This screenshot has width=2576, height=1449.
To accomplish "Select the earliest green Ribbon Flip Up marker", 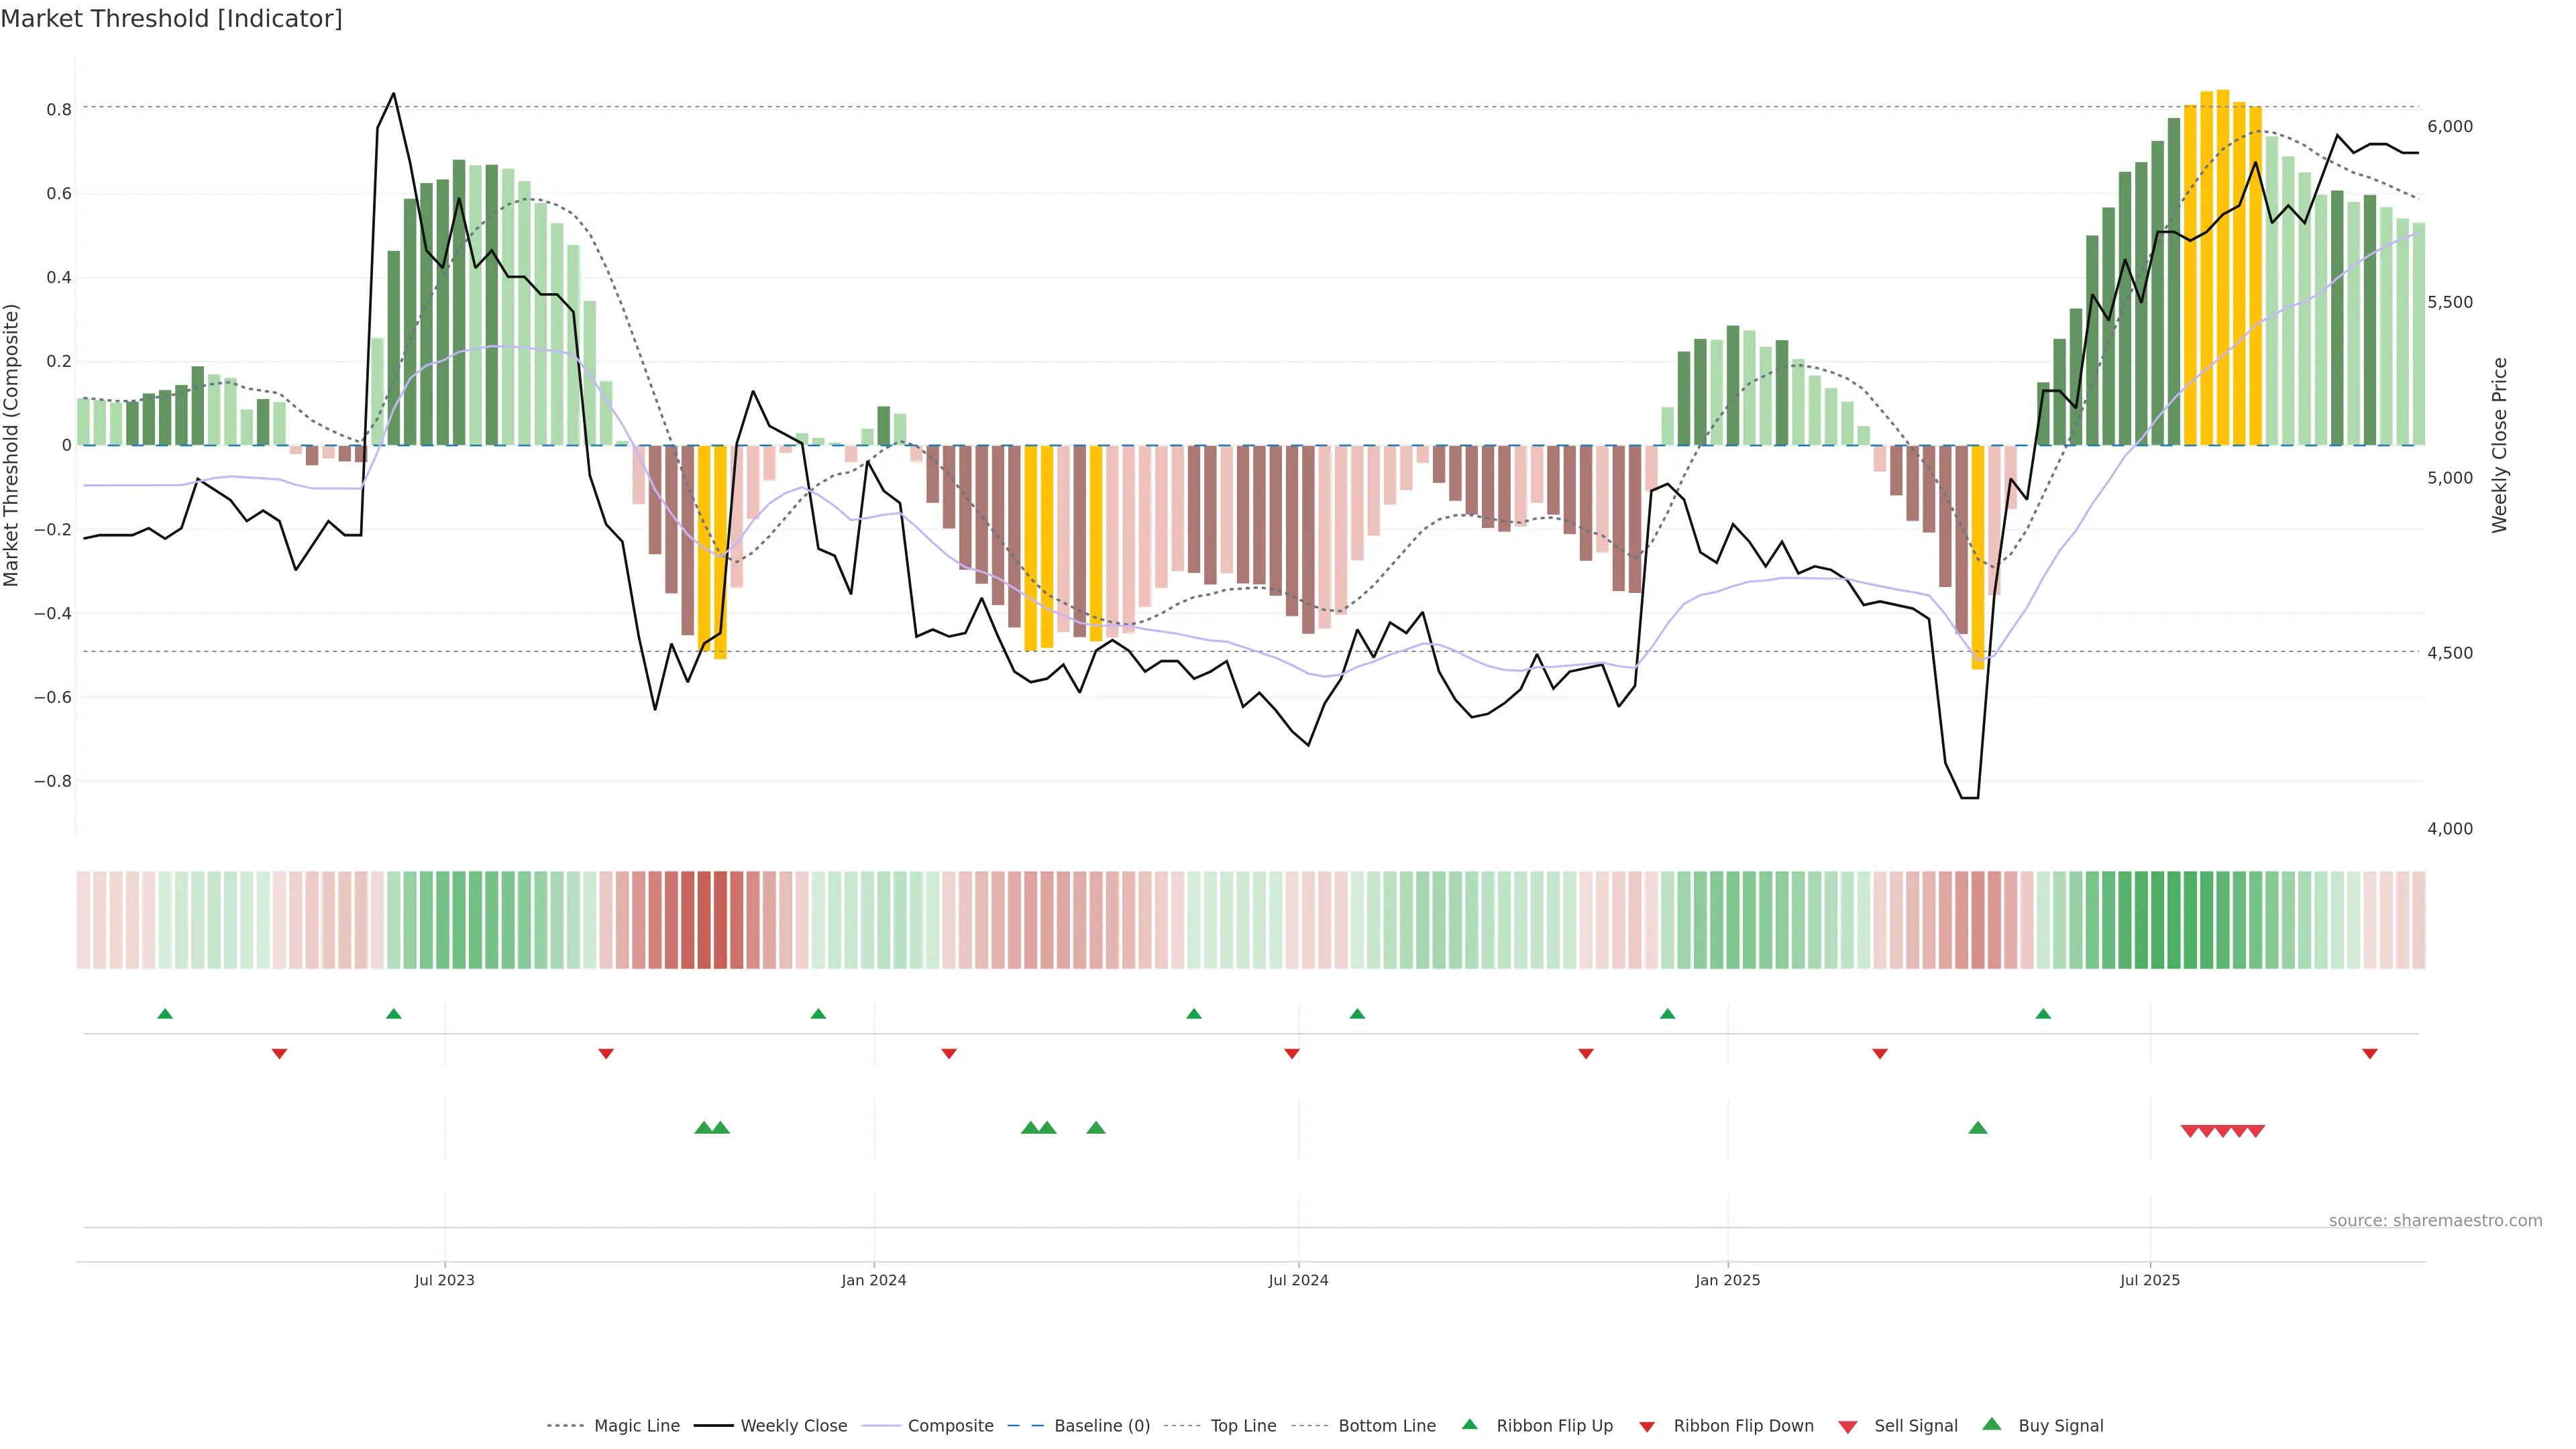I will coord(165,1014).
